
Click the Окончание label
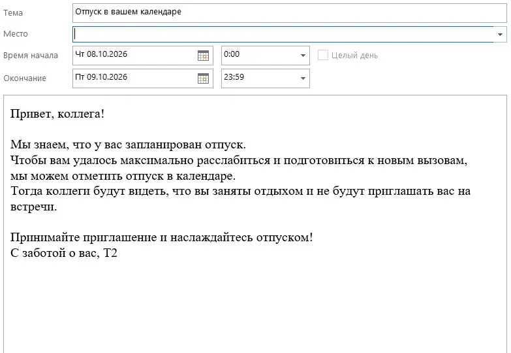tap(25, 78)
